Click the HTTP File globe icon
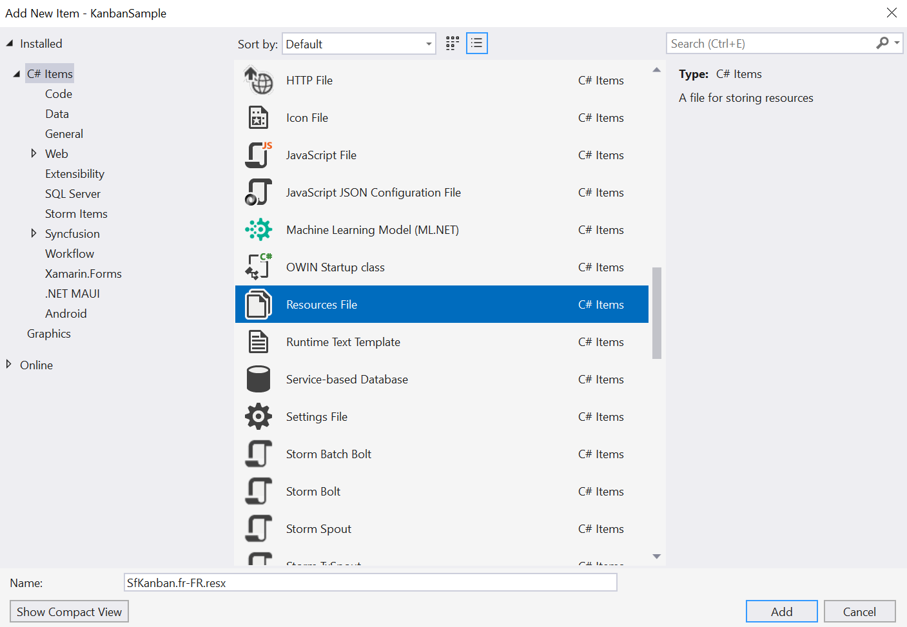The image size is (907, 627). tap(258, 81)
